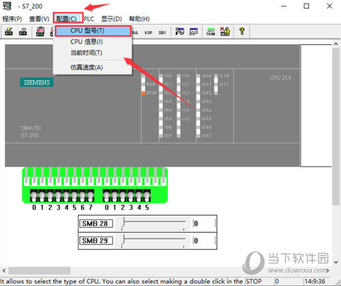Select CPU 型号(T) menu entry
Image resolution: width=341 pixels, height=286 pixels.
93,31
